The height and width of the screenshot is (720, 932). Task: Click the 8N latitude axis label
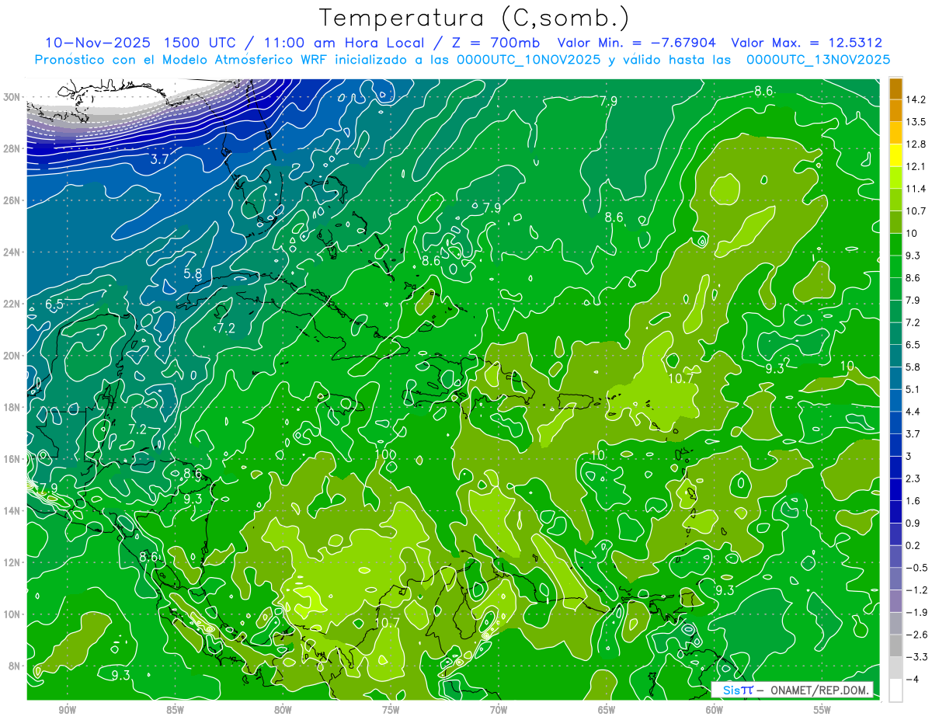click(x=14, y=666)
